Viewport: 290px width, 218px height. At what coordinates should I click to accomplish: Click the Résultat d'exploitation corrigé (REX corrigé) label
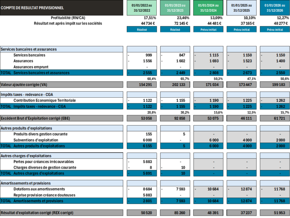pyautogui.click(x=62, y=213)
